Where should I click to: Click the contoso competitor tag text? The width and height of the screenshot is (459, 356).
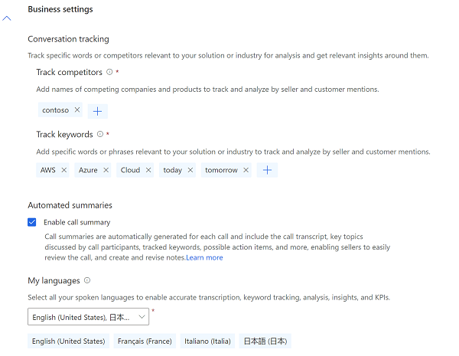click(x=55, y=110)
